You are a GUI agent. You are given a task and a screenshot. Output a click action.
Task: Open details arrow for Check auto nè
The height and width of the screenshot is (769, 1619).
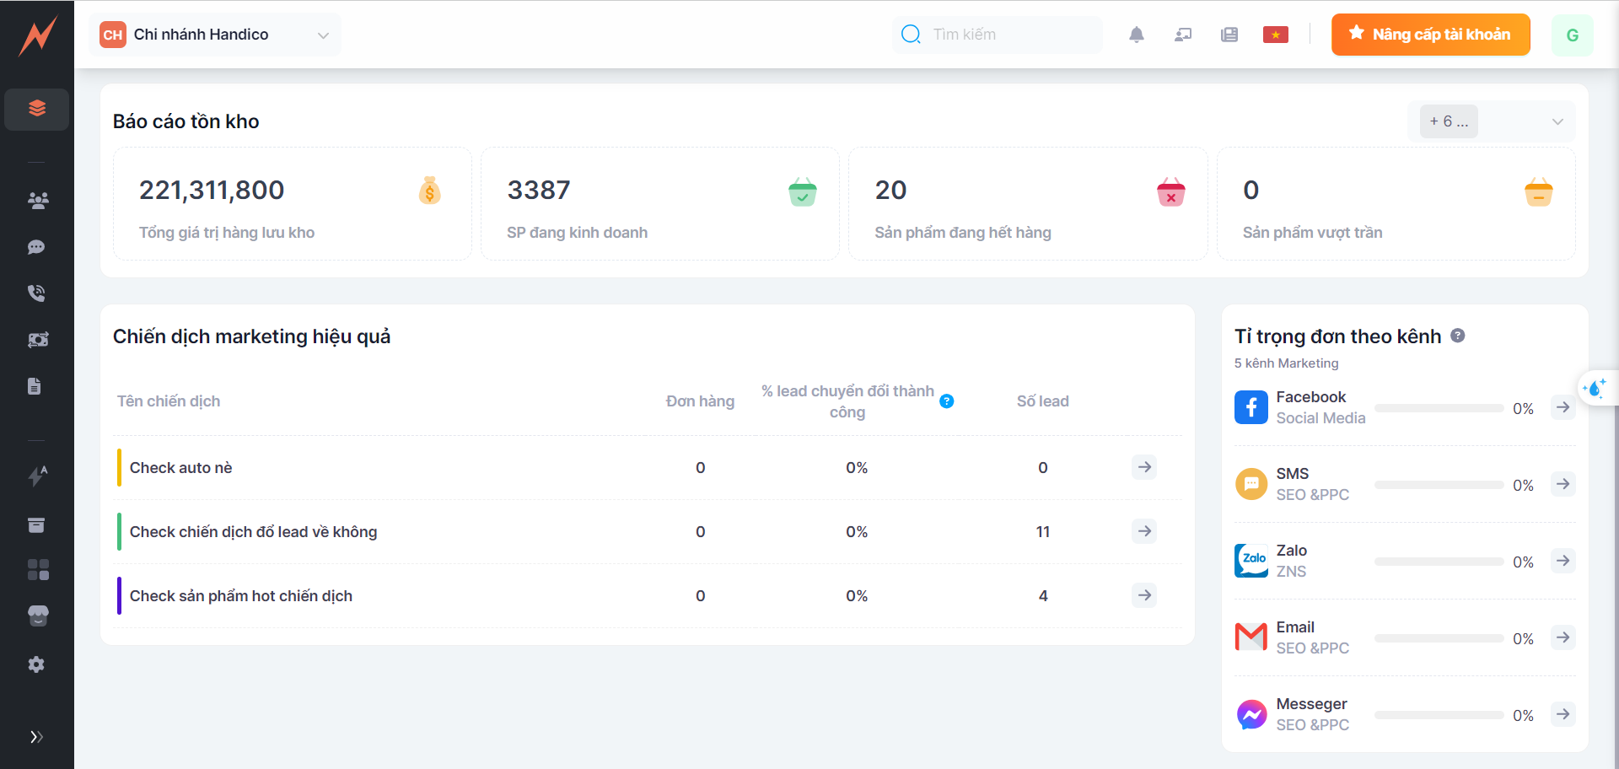pos(1143,467)
